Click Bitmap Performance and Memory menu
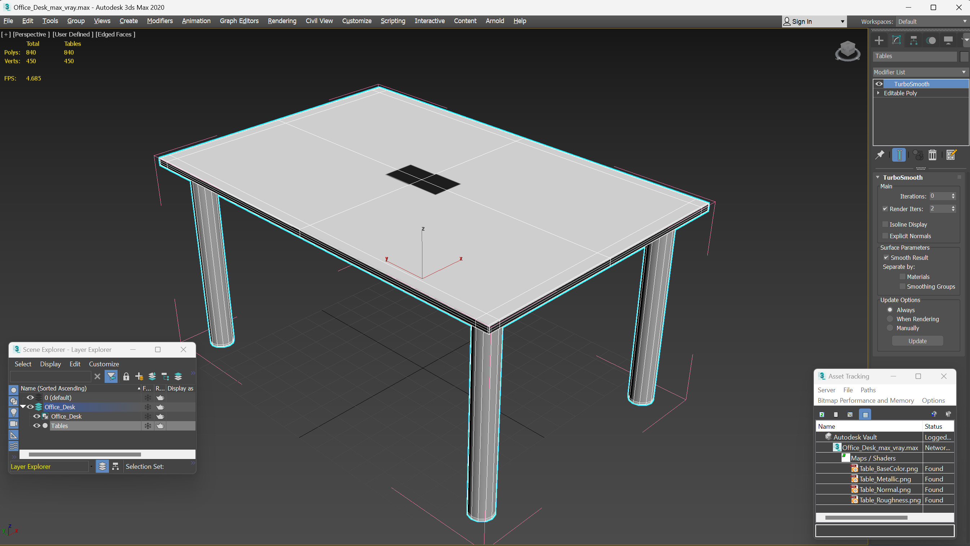Screen dimensions: 970x546 [x=866, y=401]
